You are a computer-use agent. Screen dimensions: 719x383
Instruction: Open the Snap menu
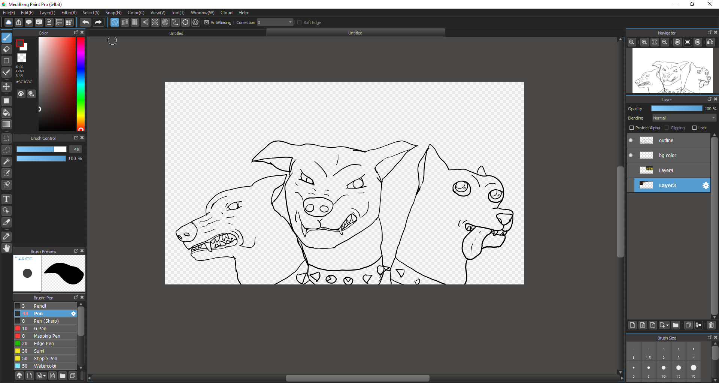coord(113,13)
